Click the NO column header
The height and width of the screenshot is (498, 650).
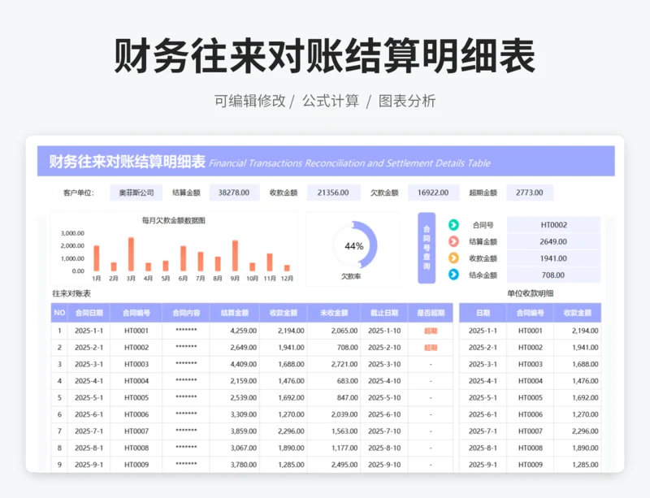coord(59,313)
